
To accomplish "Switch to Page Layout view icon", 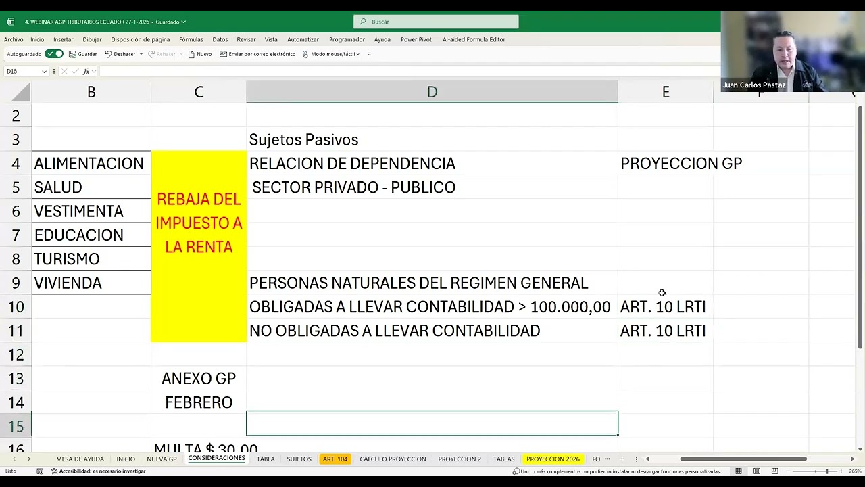I will pyautogui.click(x=757, y=471).
